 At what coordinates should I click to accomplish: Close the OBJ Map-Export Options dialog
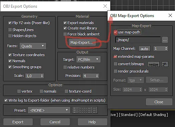[x=170, y=15]
